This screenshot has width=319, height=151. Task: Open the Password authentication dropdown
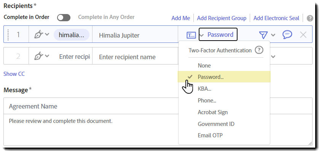click(x=218, y=35)
